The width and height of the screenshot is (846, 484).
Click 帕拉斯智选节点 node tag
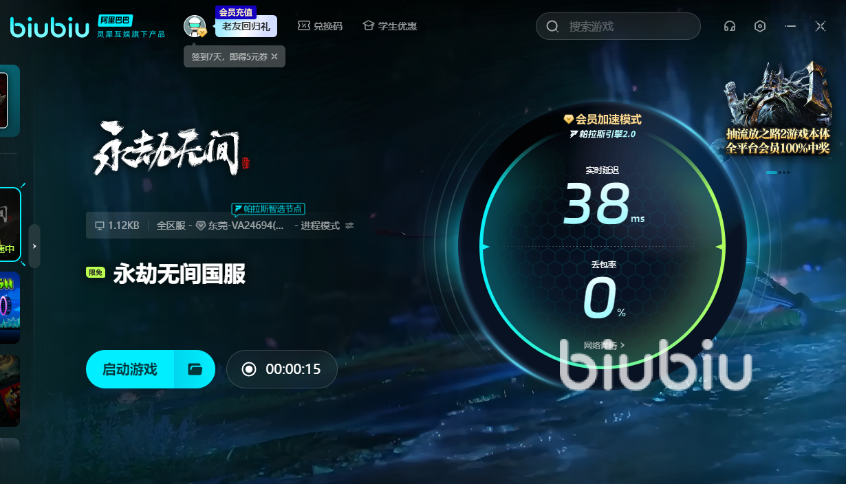268,208
